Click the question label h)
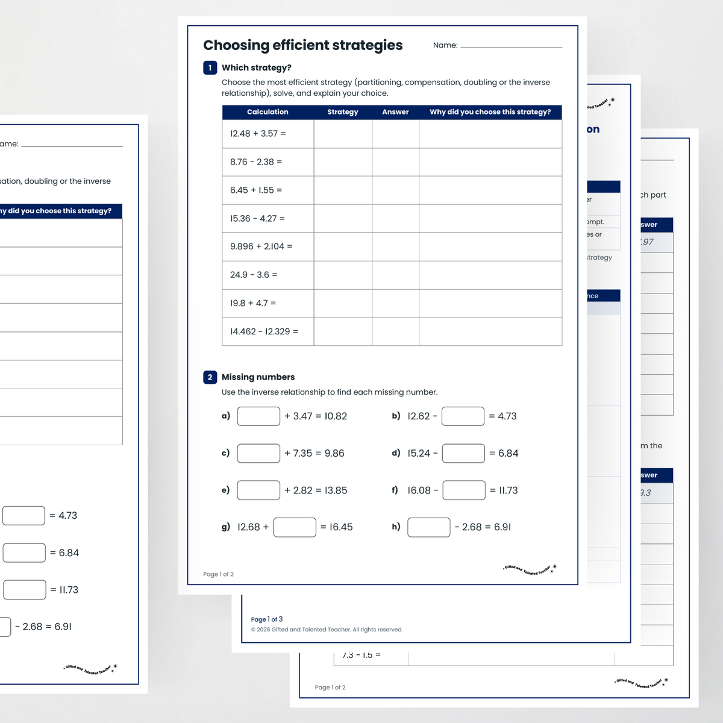The image size is (723, 723). tap(396, 527)
